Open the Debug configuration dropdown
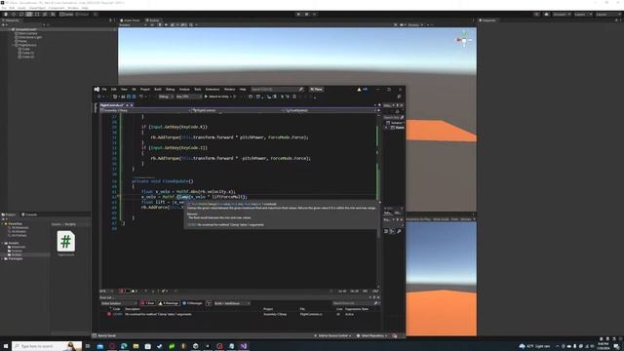Viewport: 624px width, 351px height. coord(165,97)
